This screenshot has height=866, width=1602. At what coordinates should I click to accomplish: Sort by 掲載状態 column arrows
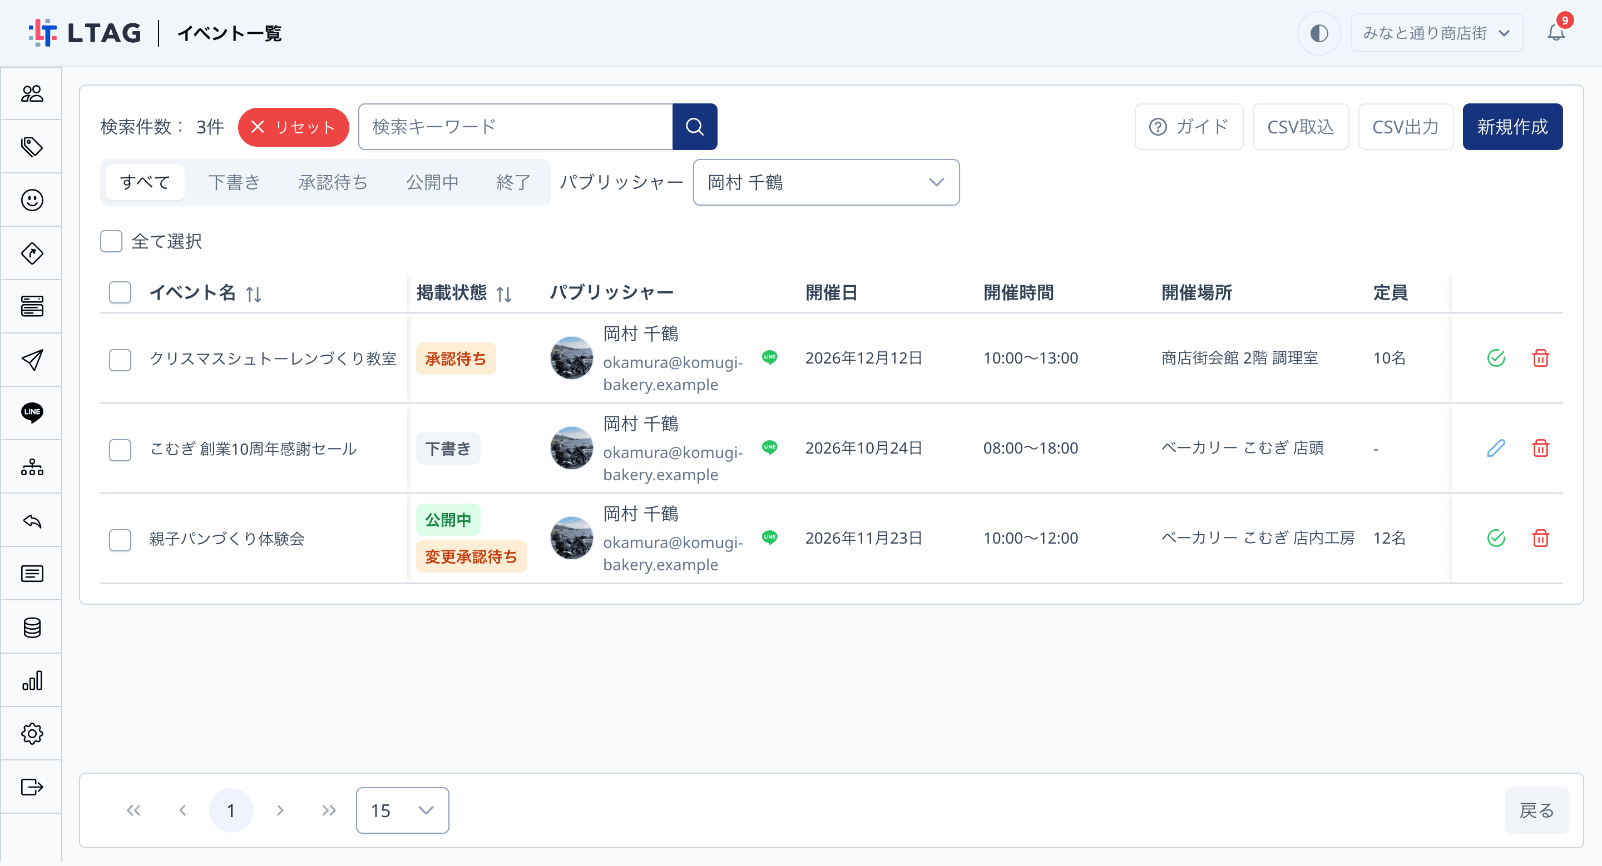(x=504, y=294)
